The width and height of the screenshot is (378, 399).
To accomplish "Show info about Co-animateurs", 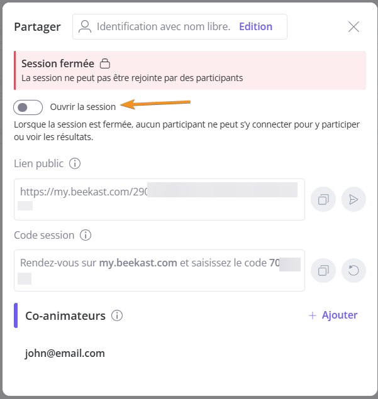I will (x=117, y=315).
